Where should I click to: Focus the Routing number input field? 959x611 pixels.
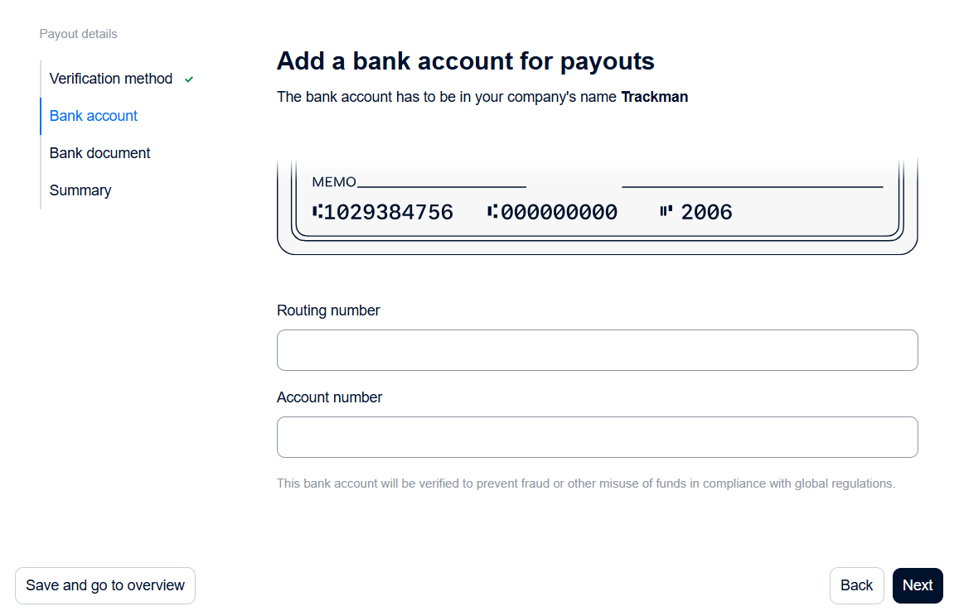tap(598, 350)
